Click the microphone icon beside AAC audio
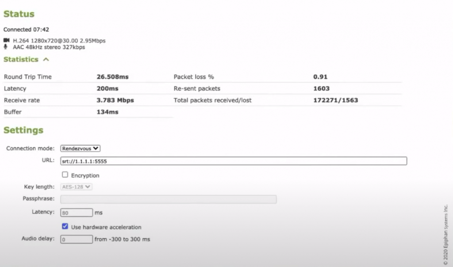This screenshot has width=453, height=267. [x=6, y=47]
